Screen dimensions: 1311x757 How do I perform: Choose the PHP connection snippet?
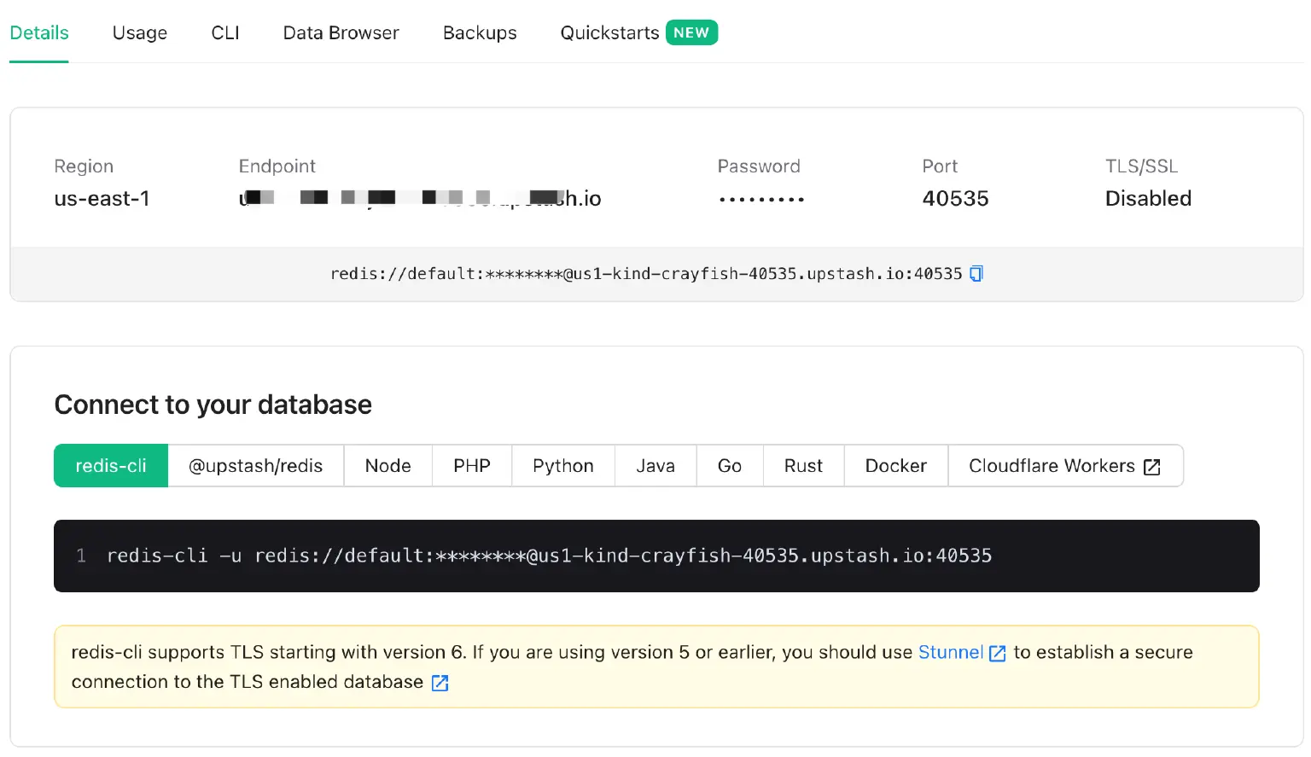471,466
